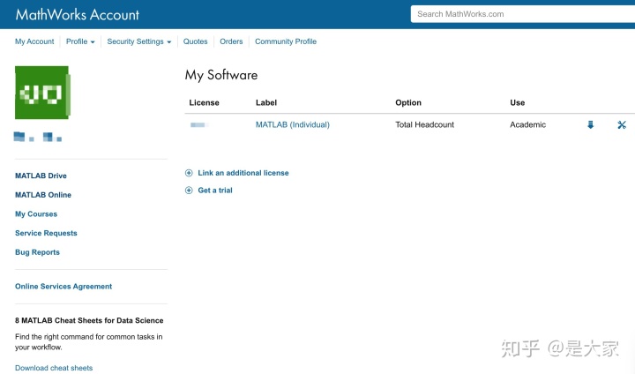Click the Link an additional license link

click(243, 173)
